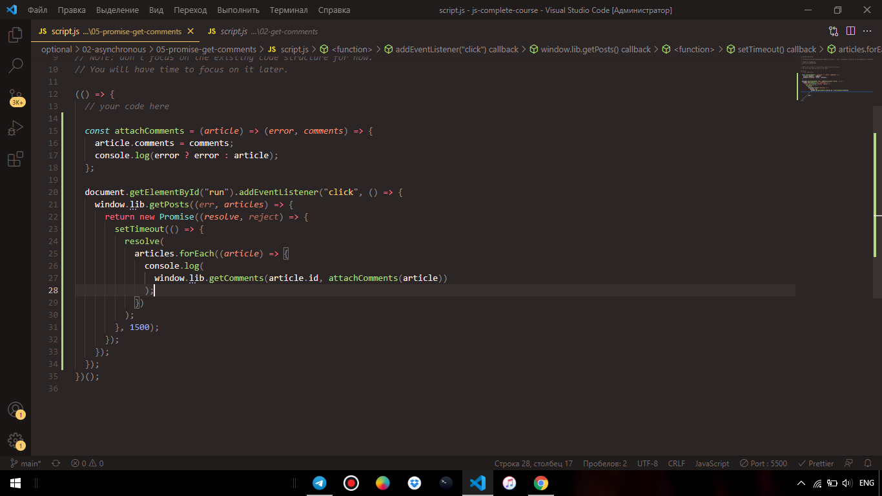Switch git branch 'main*' in status bar
882x496 pixels.
click(x=26, y=464)
